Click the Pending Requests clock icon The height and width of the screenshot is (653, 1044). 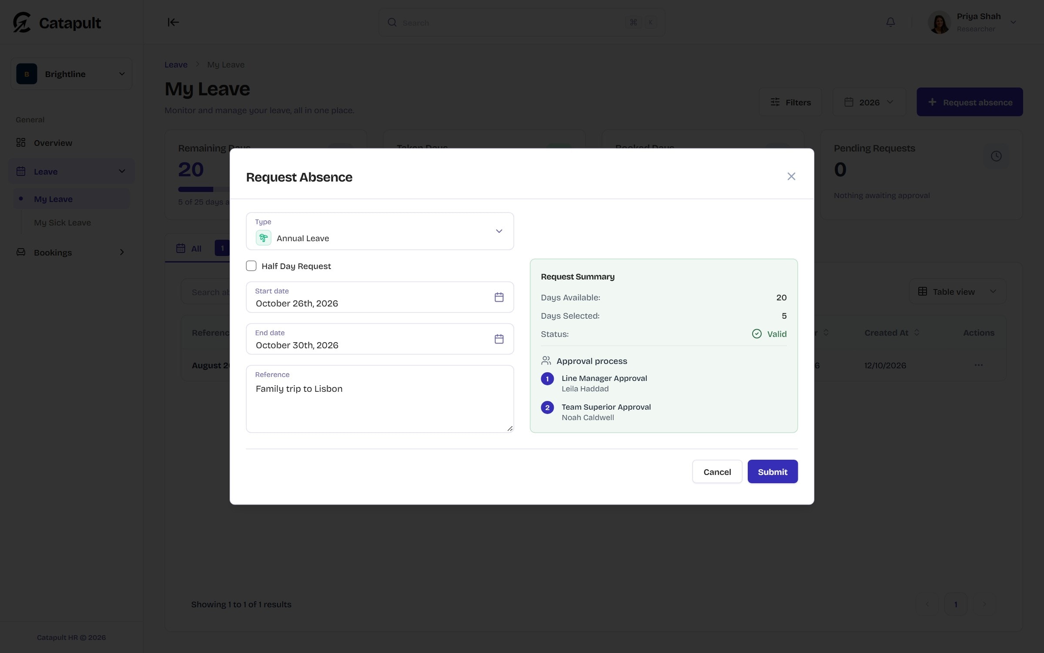coord(996,156)
